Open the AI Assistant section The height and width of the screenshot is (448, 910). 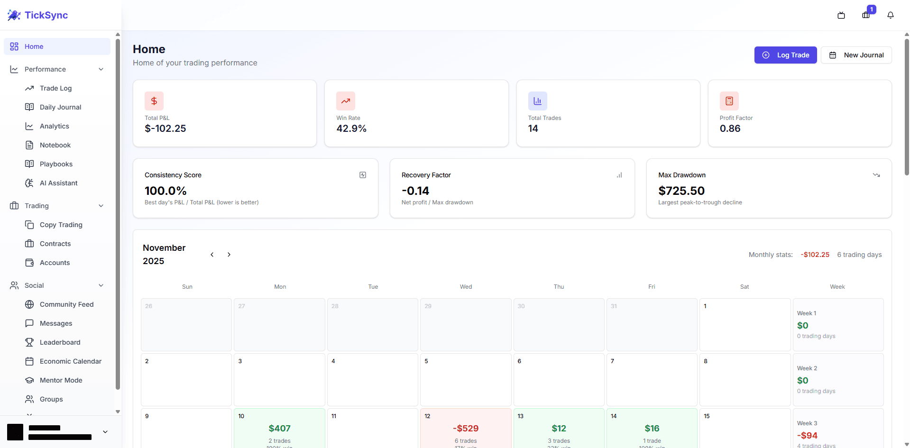pyautogui.click(x=58, y=183)
